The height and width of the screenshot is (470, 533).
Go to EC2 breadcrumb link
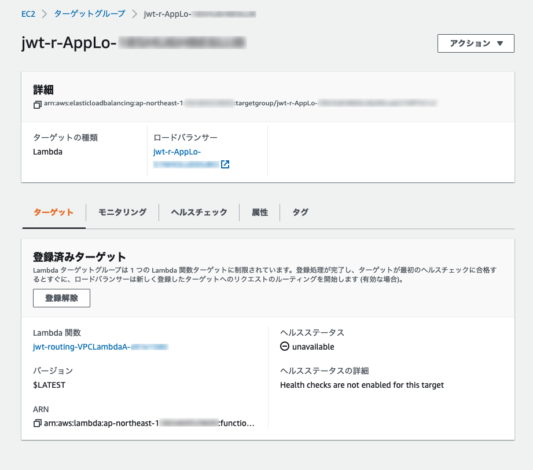coord(28,14)
